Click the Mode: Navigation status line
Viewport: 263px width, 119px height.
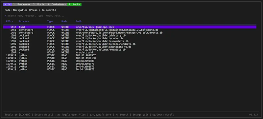click(x=30, y=10)
